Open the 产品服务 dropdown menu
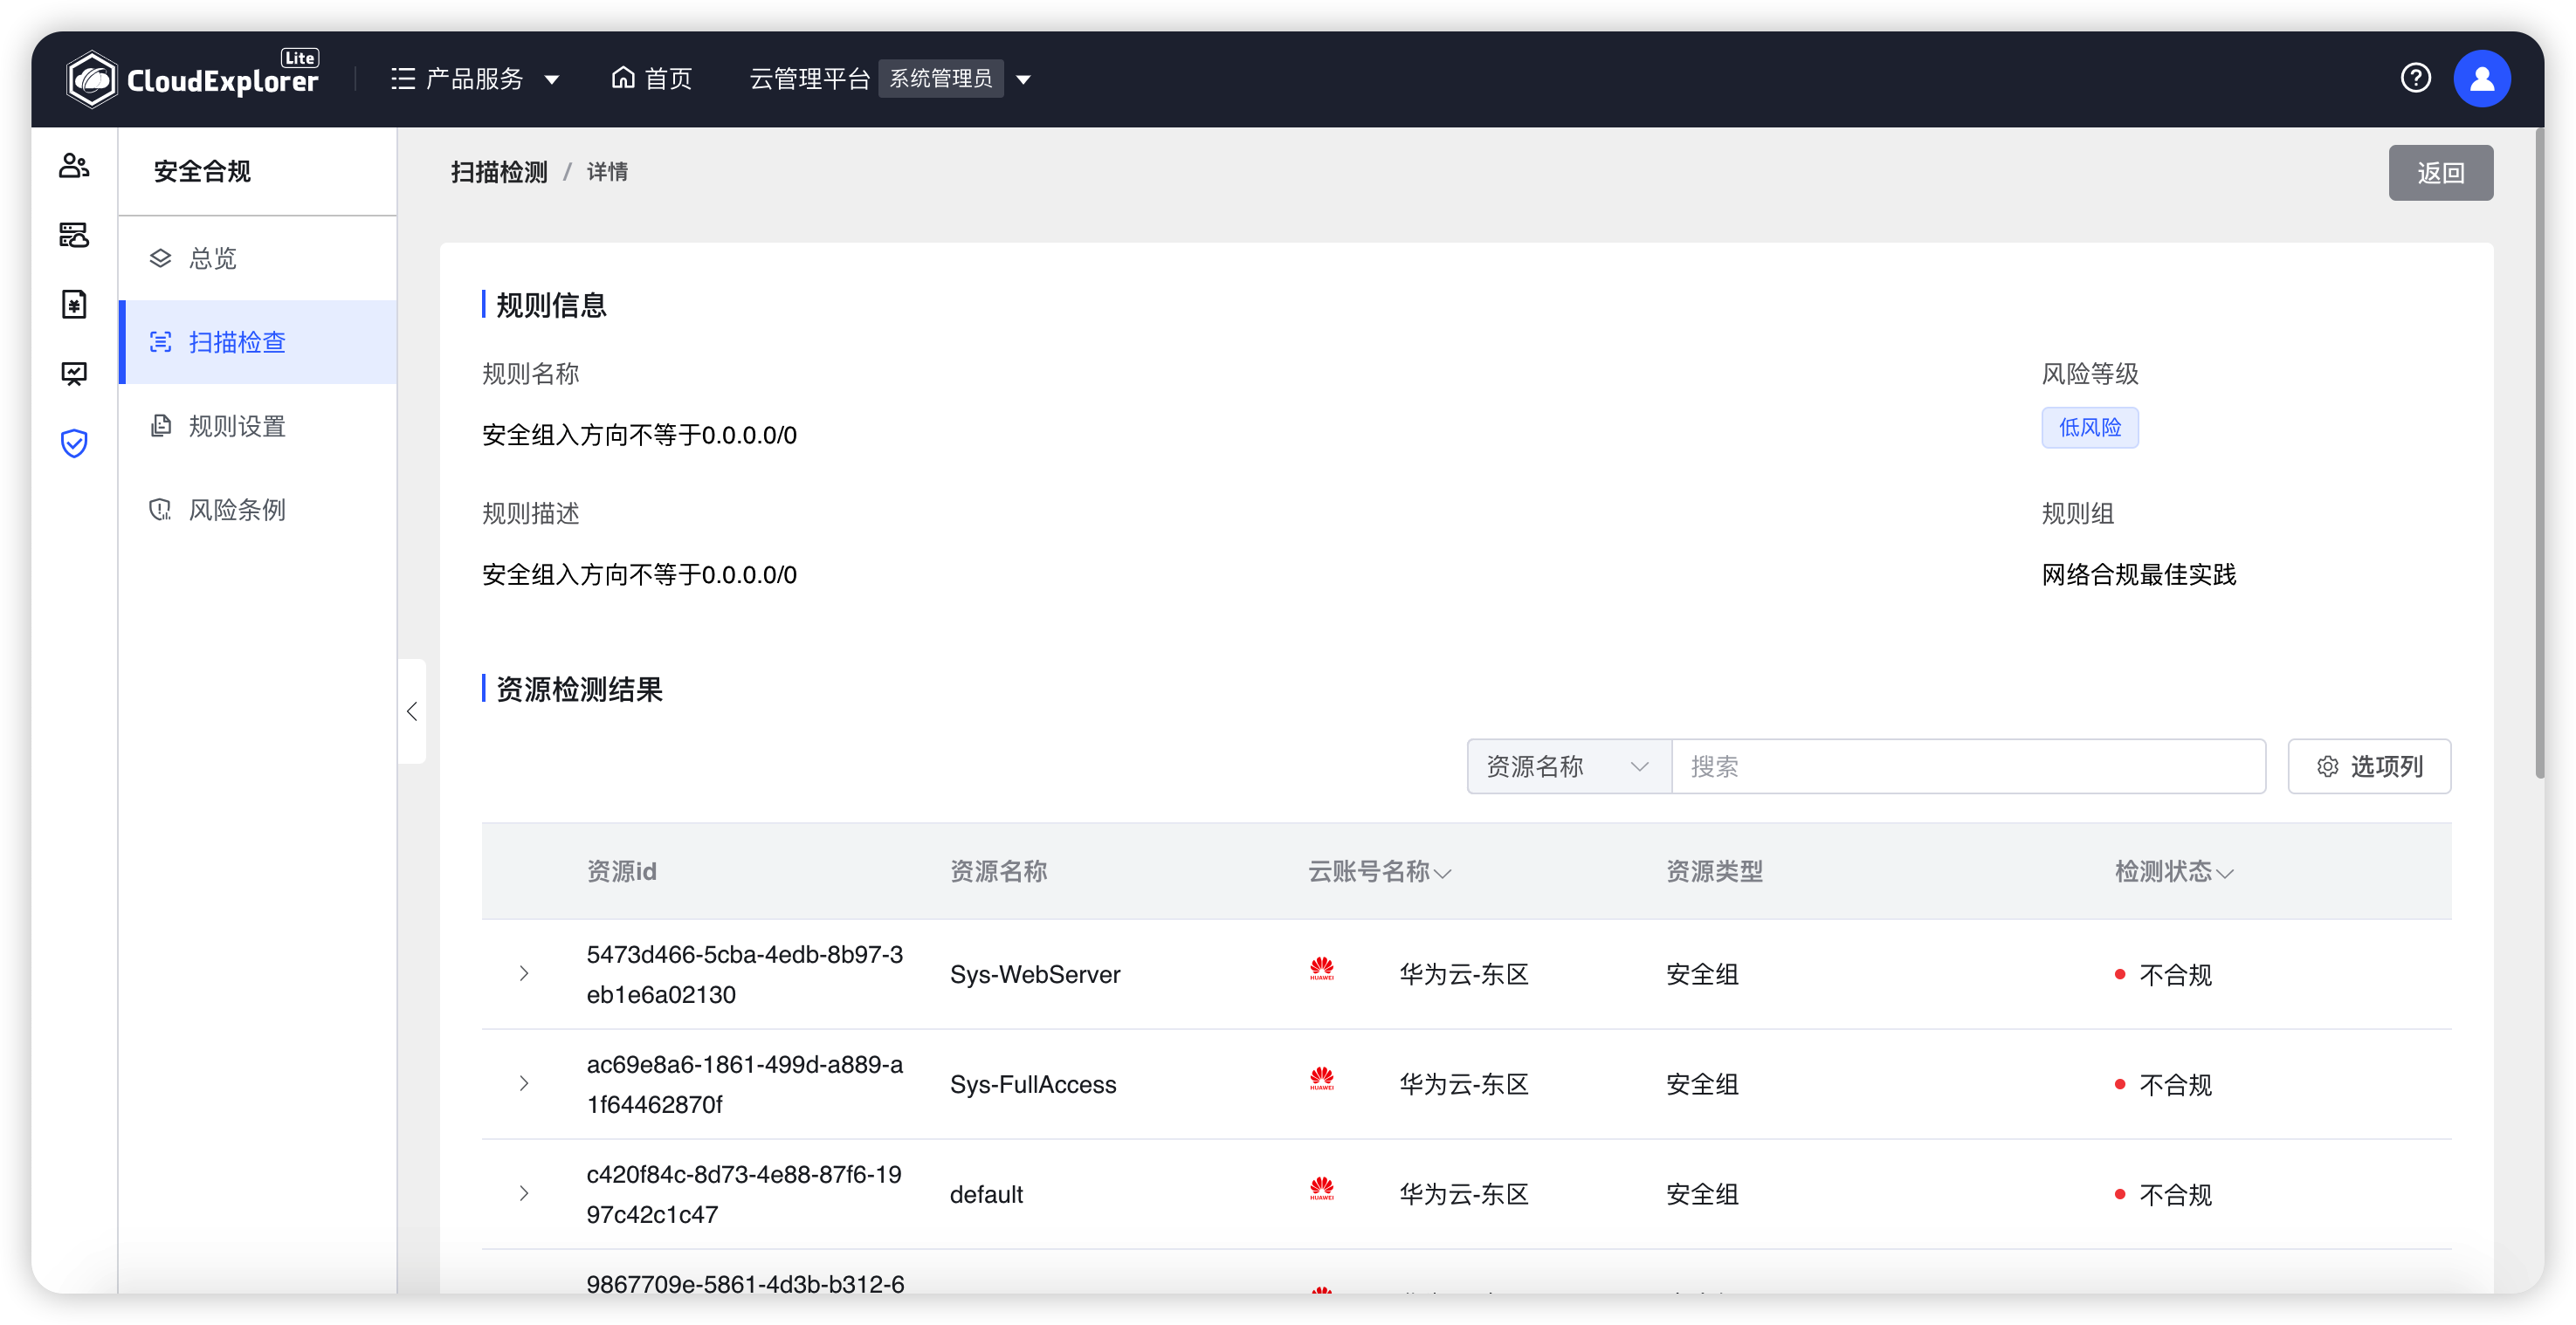 [x=474, y=78]
